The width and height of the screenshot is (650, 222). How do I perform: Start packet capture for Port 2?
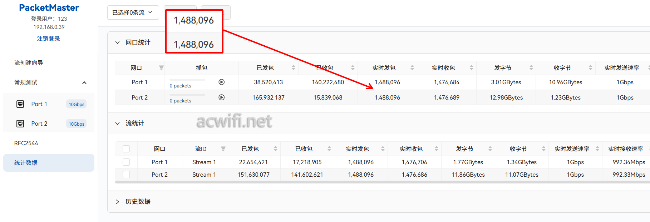coord(221,97)
